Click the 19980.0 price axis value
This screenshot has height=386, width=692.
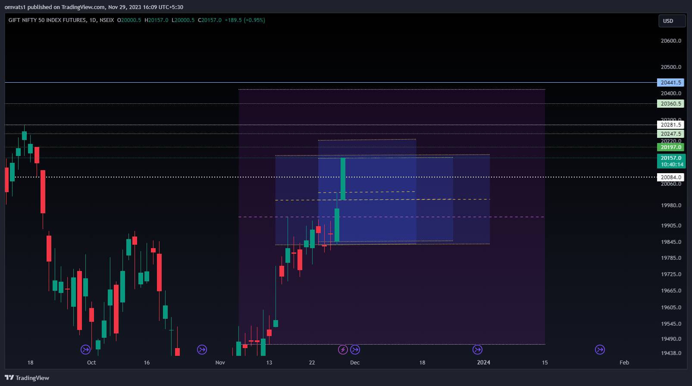click(x=671, y=205)
